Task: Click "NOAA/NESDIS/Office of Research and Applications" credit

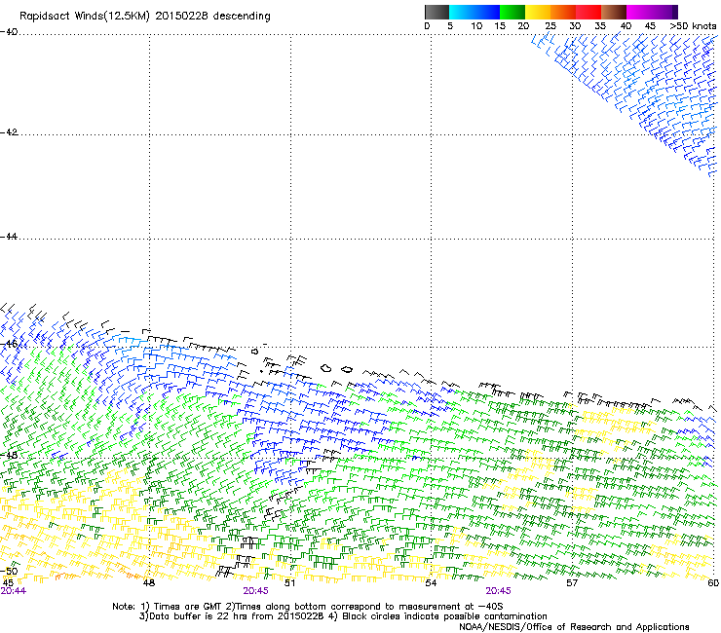Action: pos(574,627)
